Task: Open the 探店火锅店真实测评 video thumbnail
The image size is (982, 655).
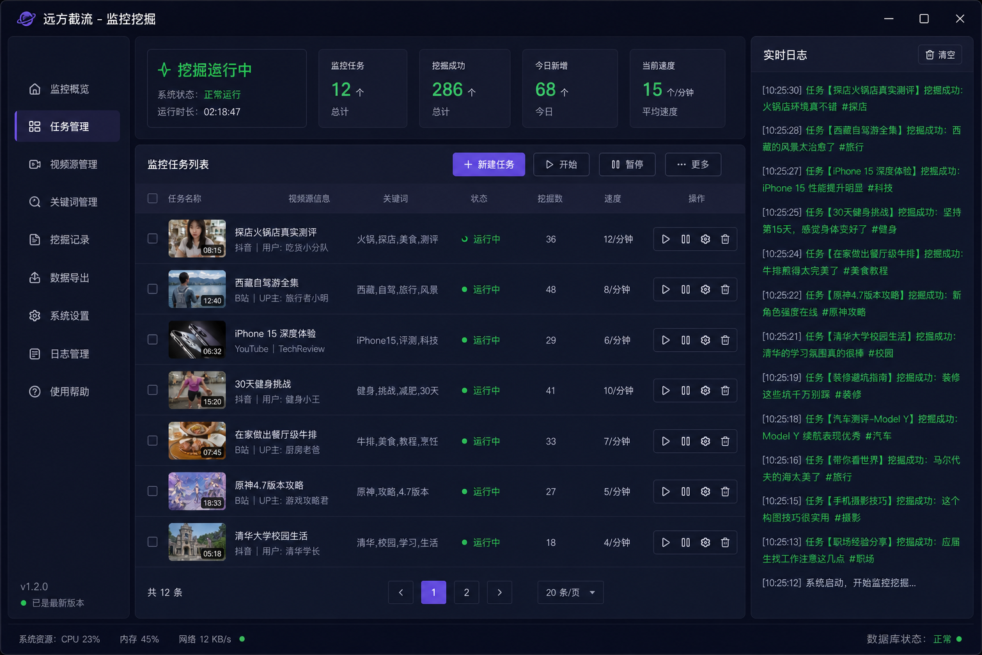Action: click(197, 239)
